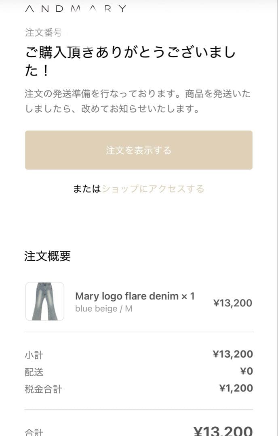Select the ¥0 shipping cost
This screenshot has width=278, height=436.
(247, 371)
